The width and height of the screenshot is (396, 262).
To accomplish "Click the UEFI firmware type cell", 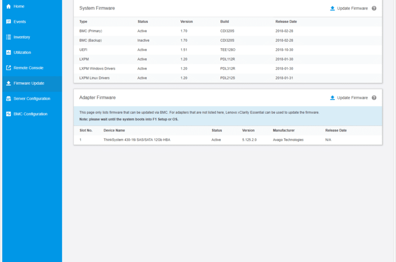I will (83, 50).
